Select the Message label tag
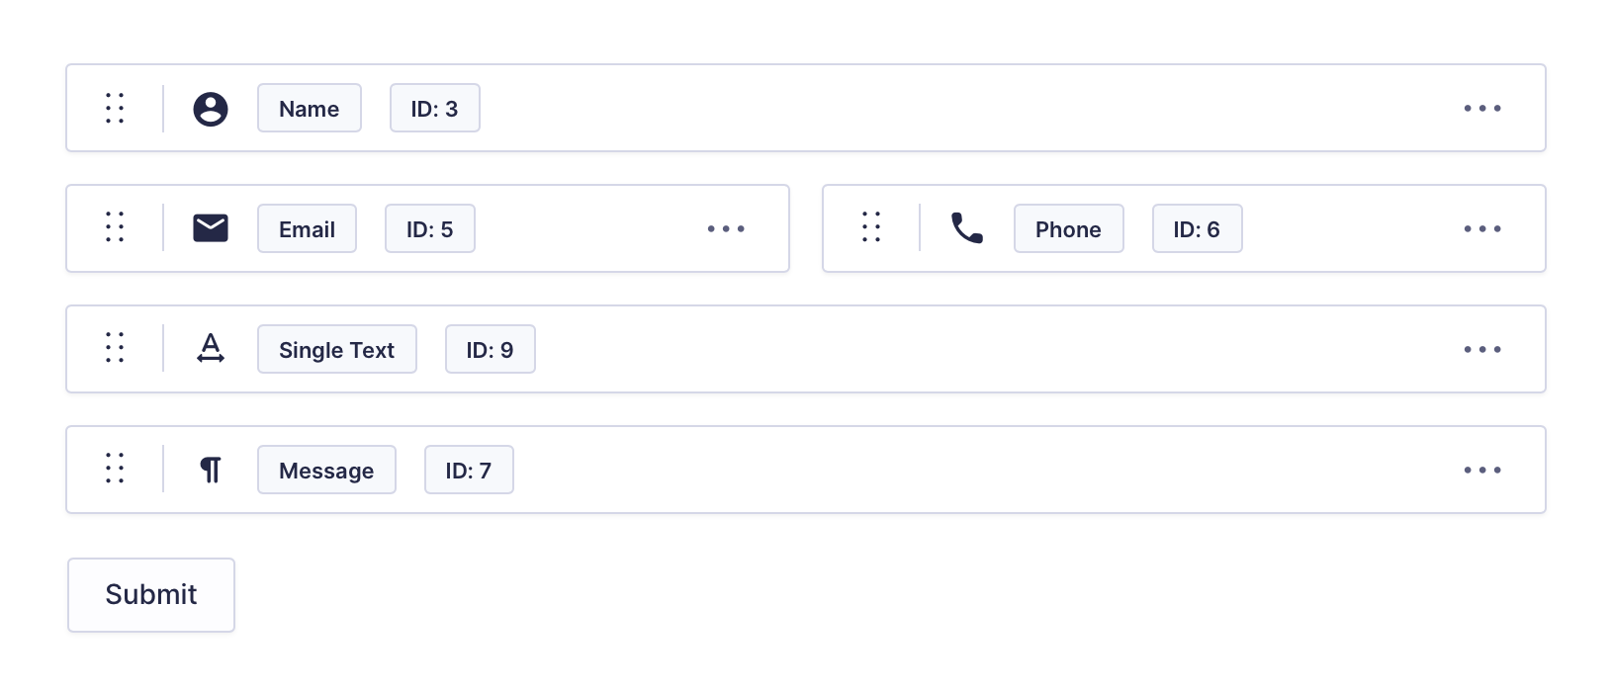The height and width of the screenshot is (692, 1612). 326,470
